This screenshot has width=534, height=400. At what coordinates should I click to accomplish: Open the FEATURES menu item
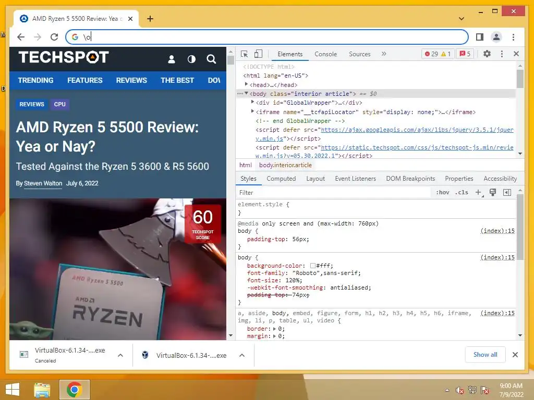(x=85, y=80)
